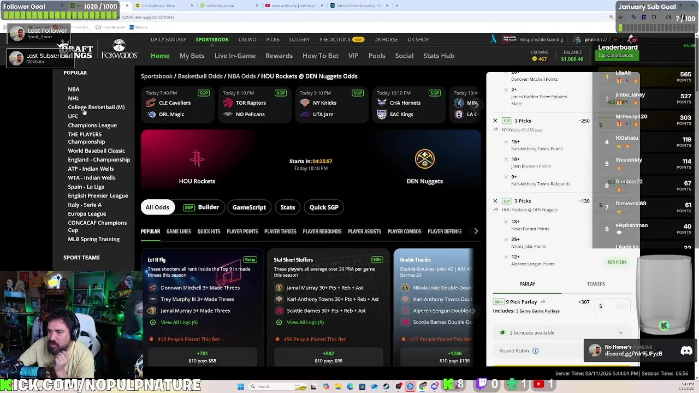Screen dimensions: 699x393
Task: Click the Basketball Odds breadcrumb
Action: tap(200, 76)
